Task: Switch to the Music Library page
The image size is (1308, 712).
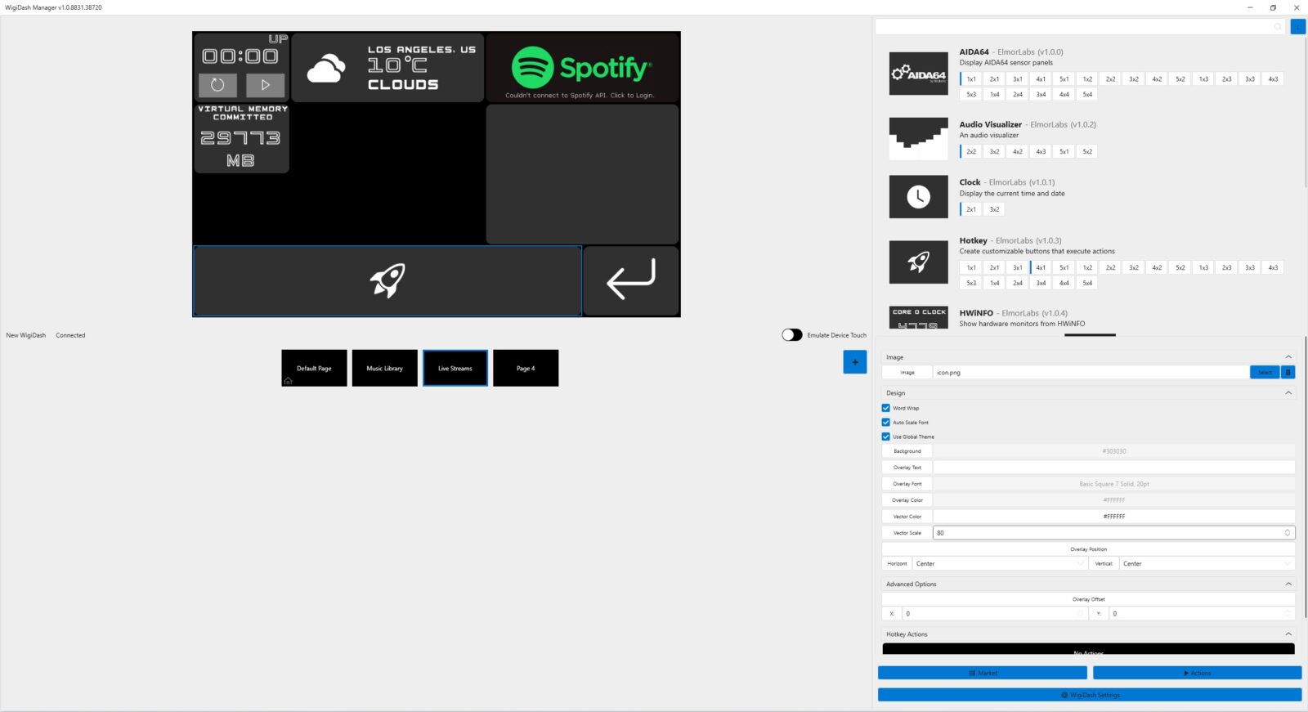Action: point(384,369)
